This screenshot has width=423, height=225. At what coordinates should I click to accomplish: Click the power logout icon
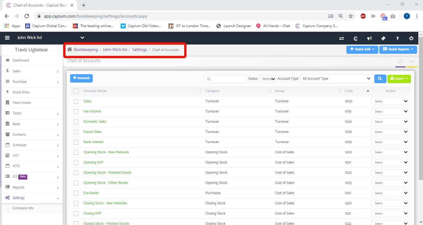point(411,38)
